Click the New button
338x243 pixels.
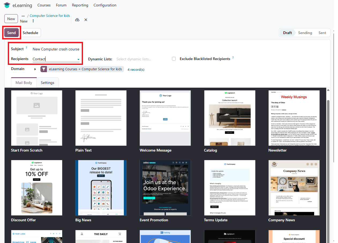tap(11, 19)
